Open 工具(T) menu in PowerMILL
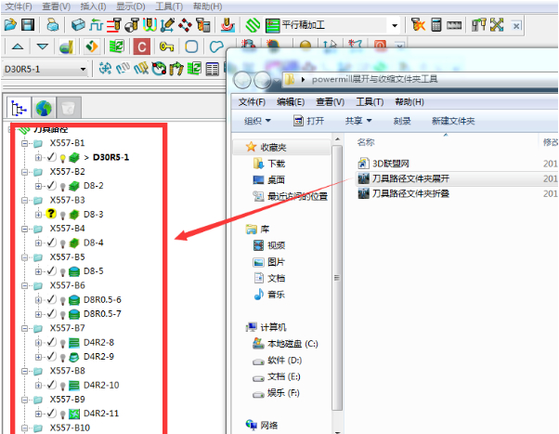The height and width of the screenshot is (434, 559). click(169, 7)
